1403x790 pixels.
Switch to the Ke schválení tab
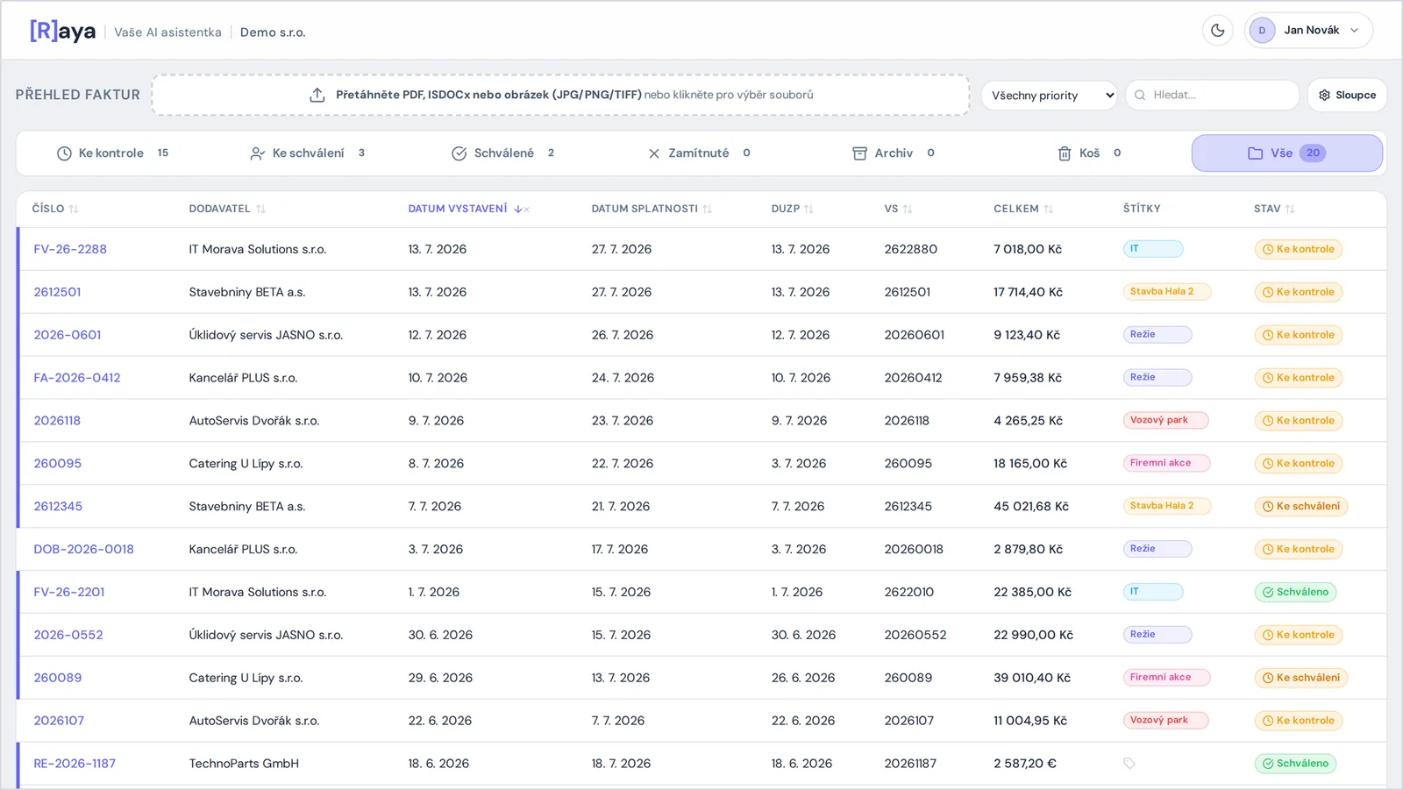coord(307,153)
